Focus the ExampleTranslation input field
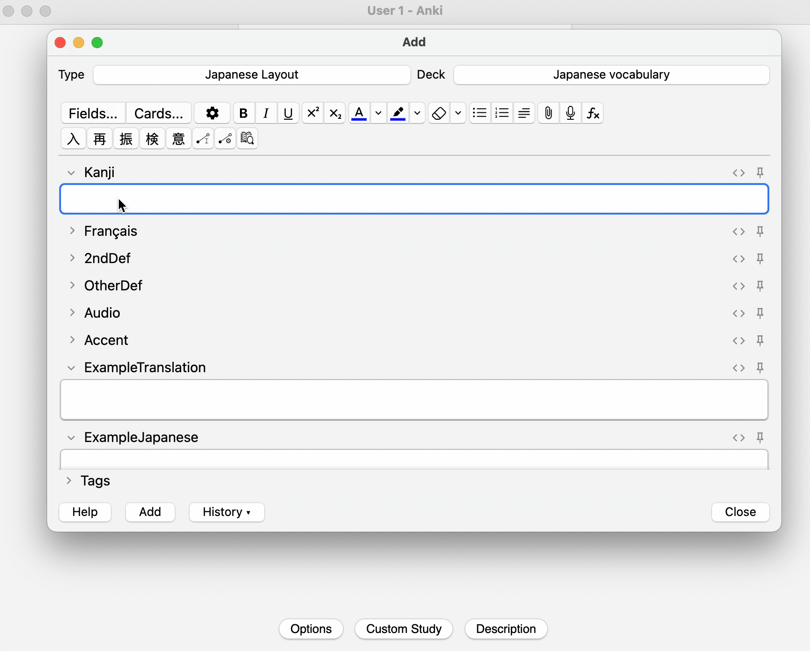This screenshot has width=810, height=651. point(414,400)
